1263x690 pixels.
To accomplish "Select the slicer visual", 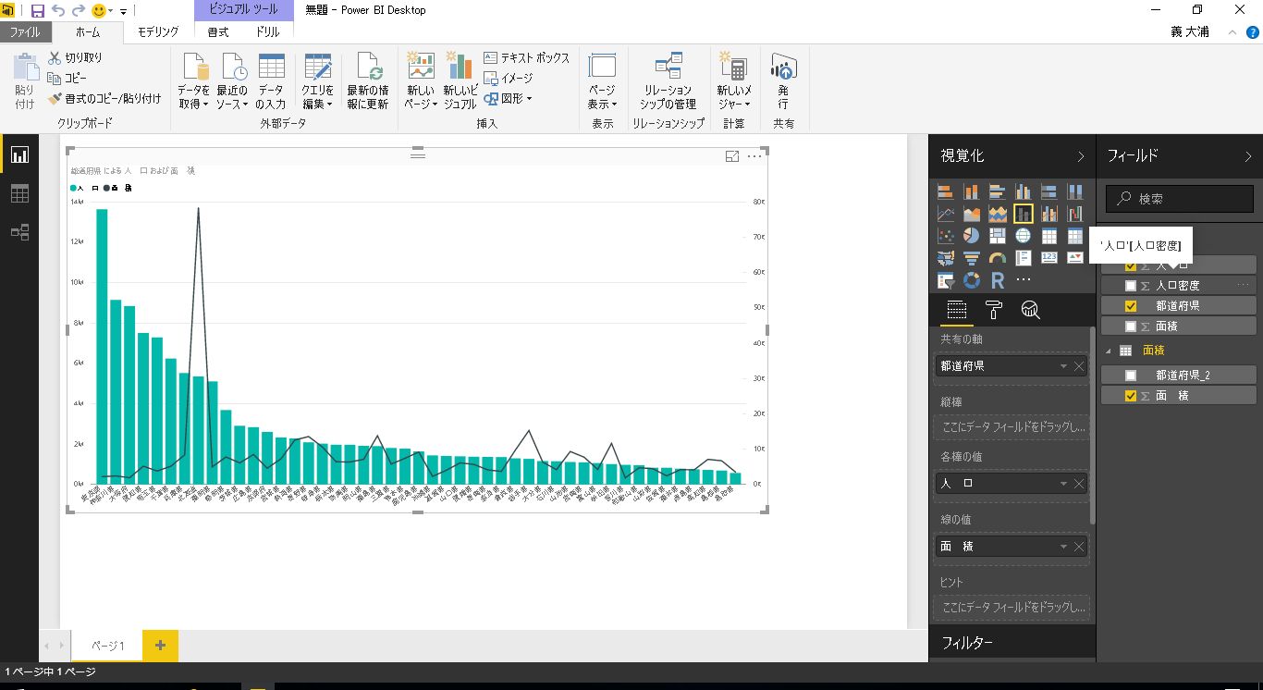I will click(x=945, y=279).
